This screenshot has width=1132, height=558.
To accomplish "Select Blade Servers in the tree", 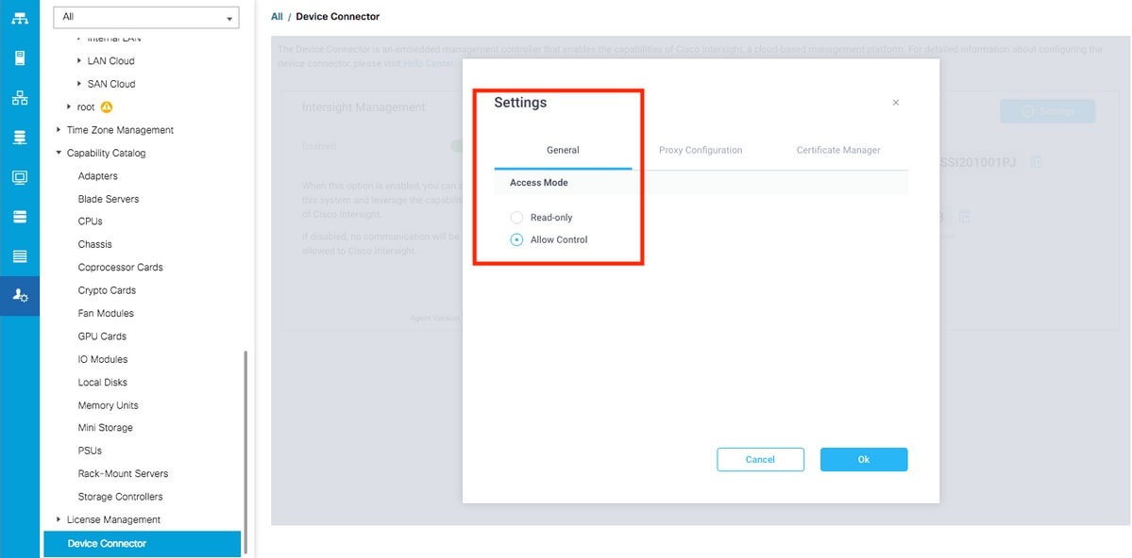I will pyautogui.click(x=109, y=198).
